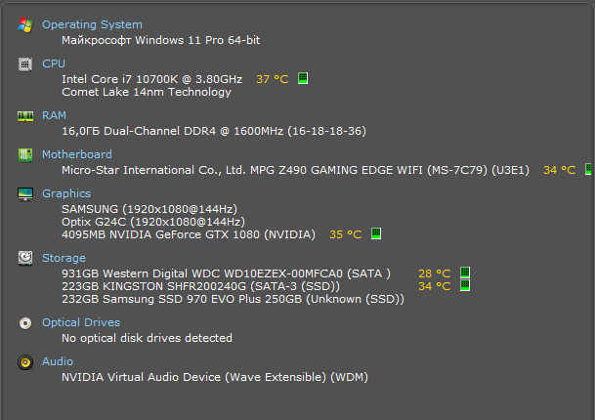Image resolution: width=595 pixels, height=420 pixels.
Task: Go to the Graphics section heading
Action: pyautogui.click(x=66, y=193)
